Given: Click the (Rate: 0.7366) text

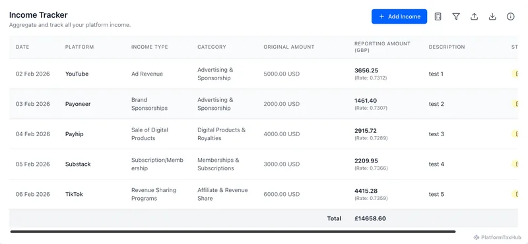Looking at the screenshot, I should (371, 168).
